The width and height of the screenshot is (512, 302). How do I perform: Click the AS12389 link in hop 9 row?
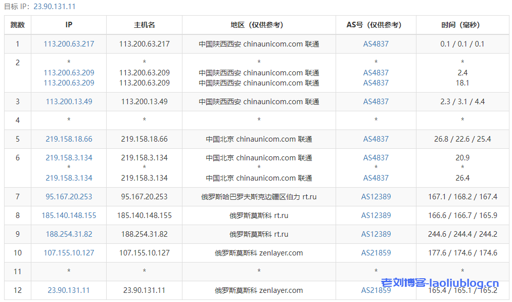click(376, 234)
